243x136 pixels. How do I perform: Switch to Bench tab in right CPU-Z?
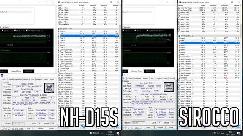coord(166,79)
